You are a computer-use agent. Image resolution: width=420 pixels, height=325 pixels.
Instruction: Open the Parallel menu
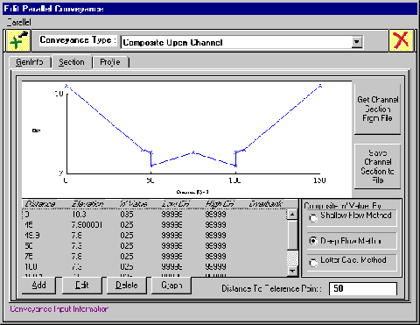coord(18,22)
